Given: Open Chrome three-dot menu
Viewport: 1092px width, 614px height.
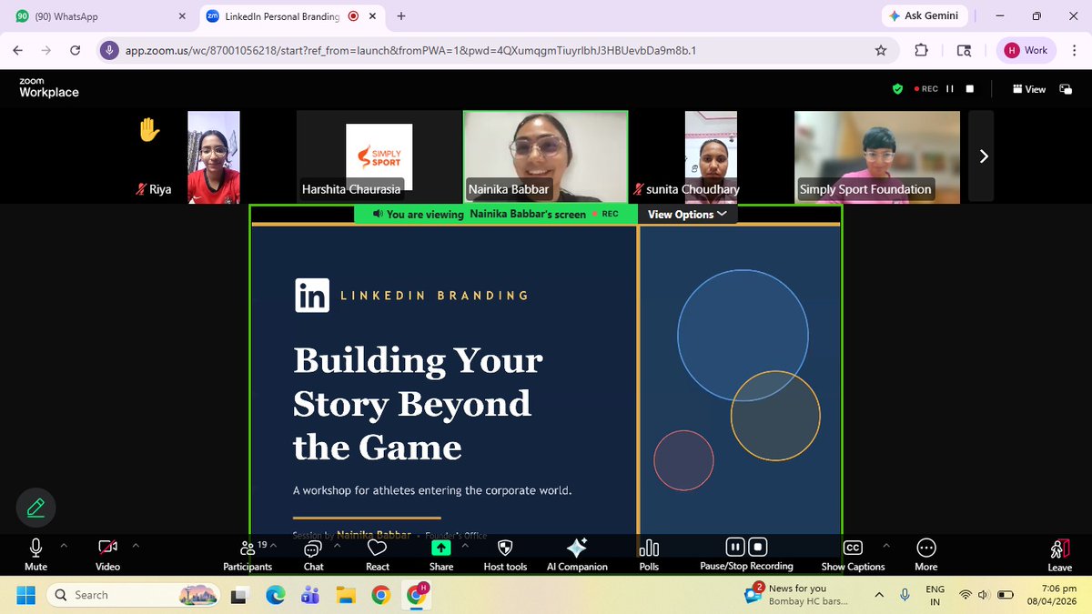Looking at the screenshot, I should click(1074, 50).
